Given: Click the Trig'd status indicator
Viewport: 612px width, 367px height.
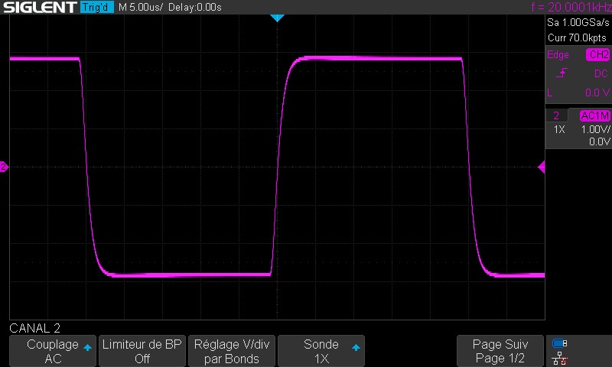Looking at the screenshot, I should (x=97, y=7).
